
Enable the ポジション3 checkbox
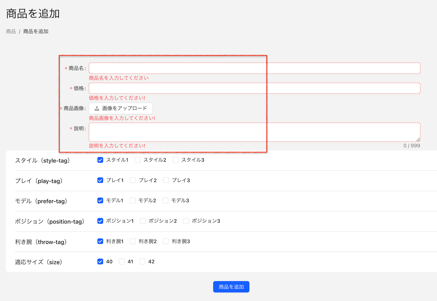(186, 221)
